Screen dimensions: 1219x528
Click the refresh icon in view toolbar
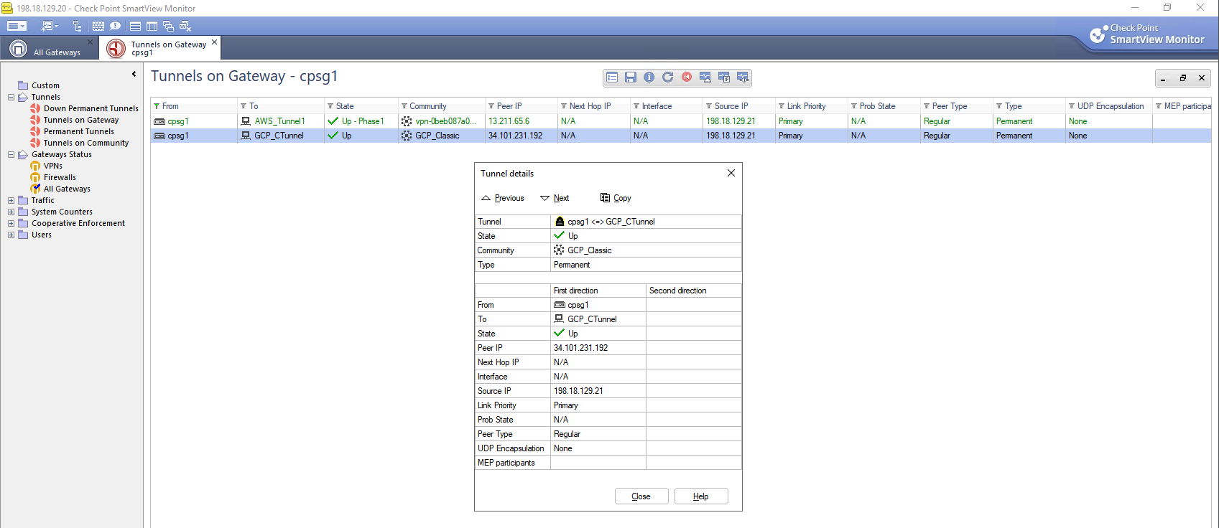668,77
